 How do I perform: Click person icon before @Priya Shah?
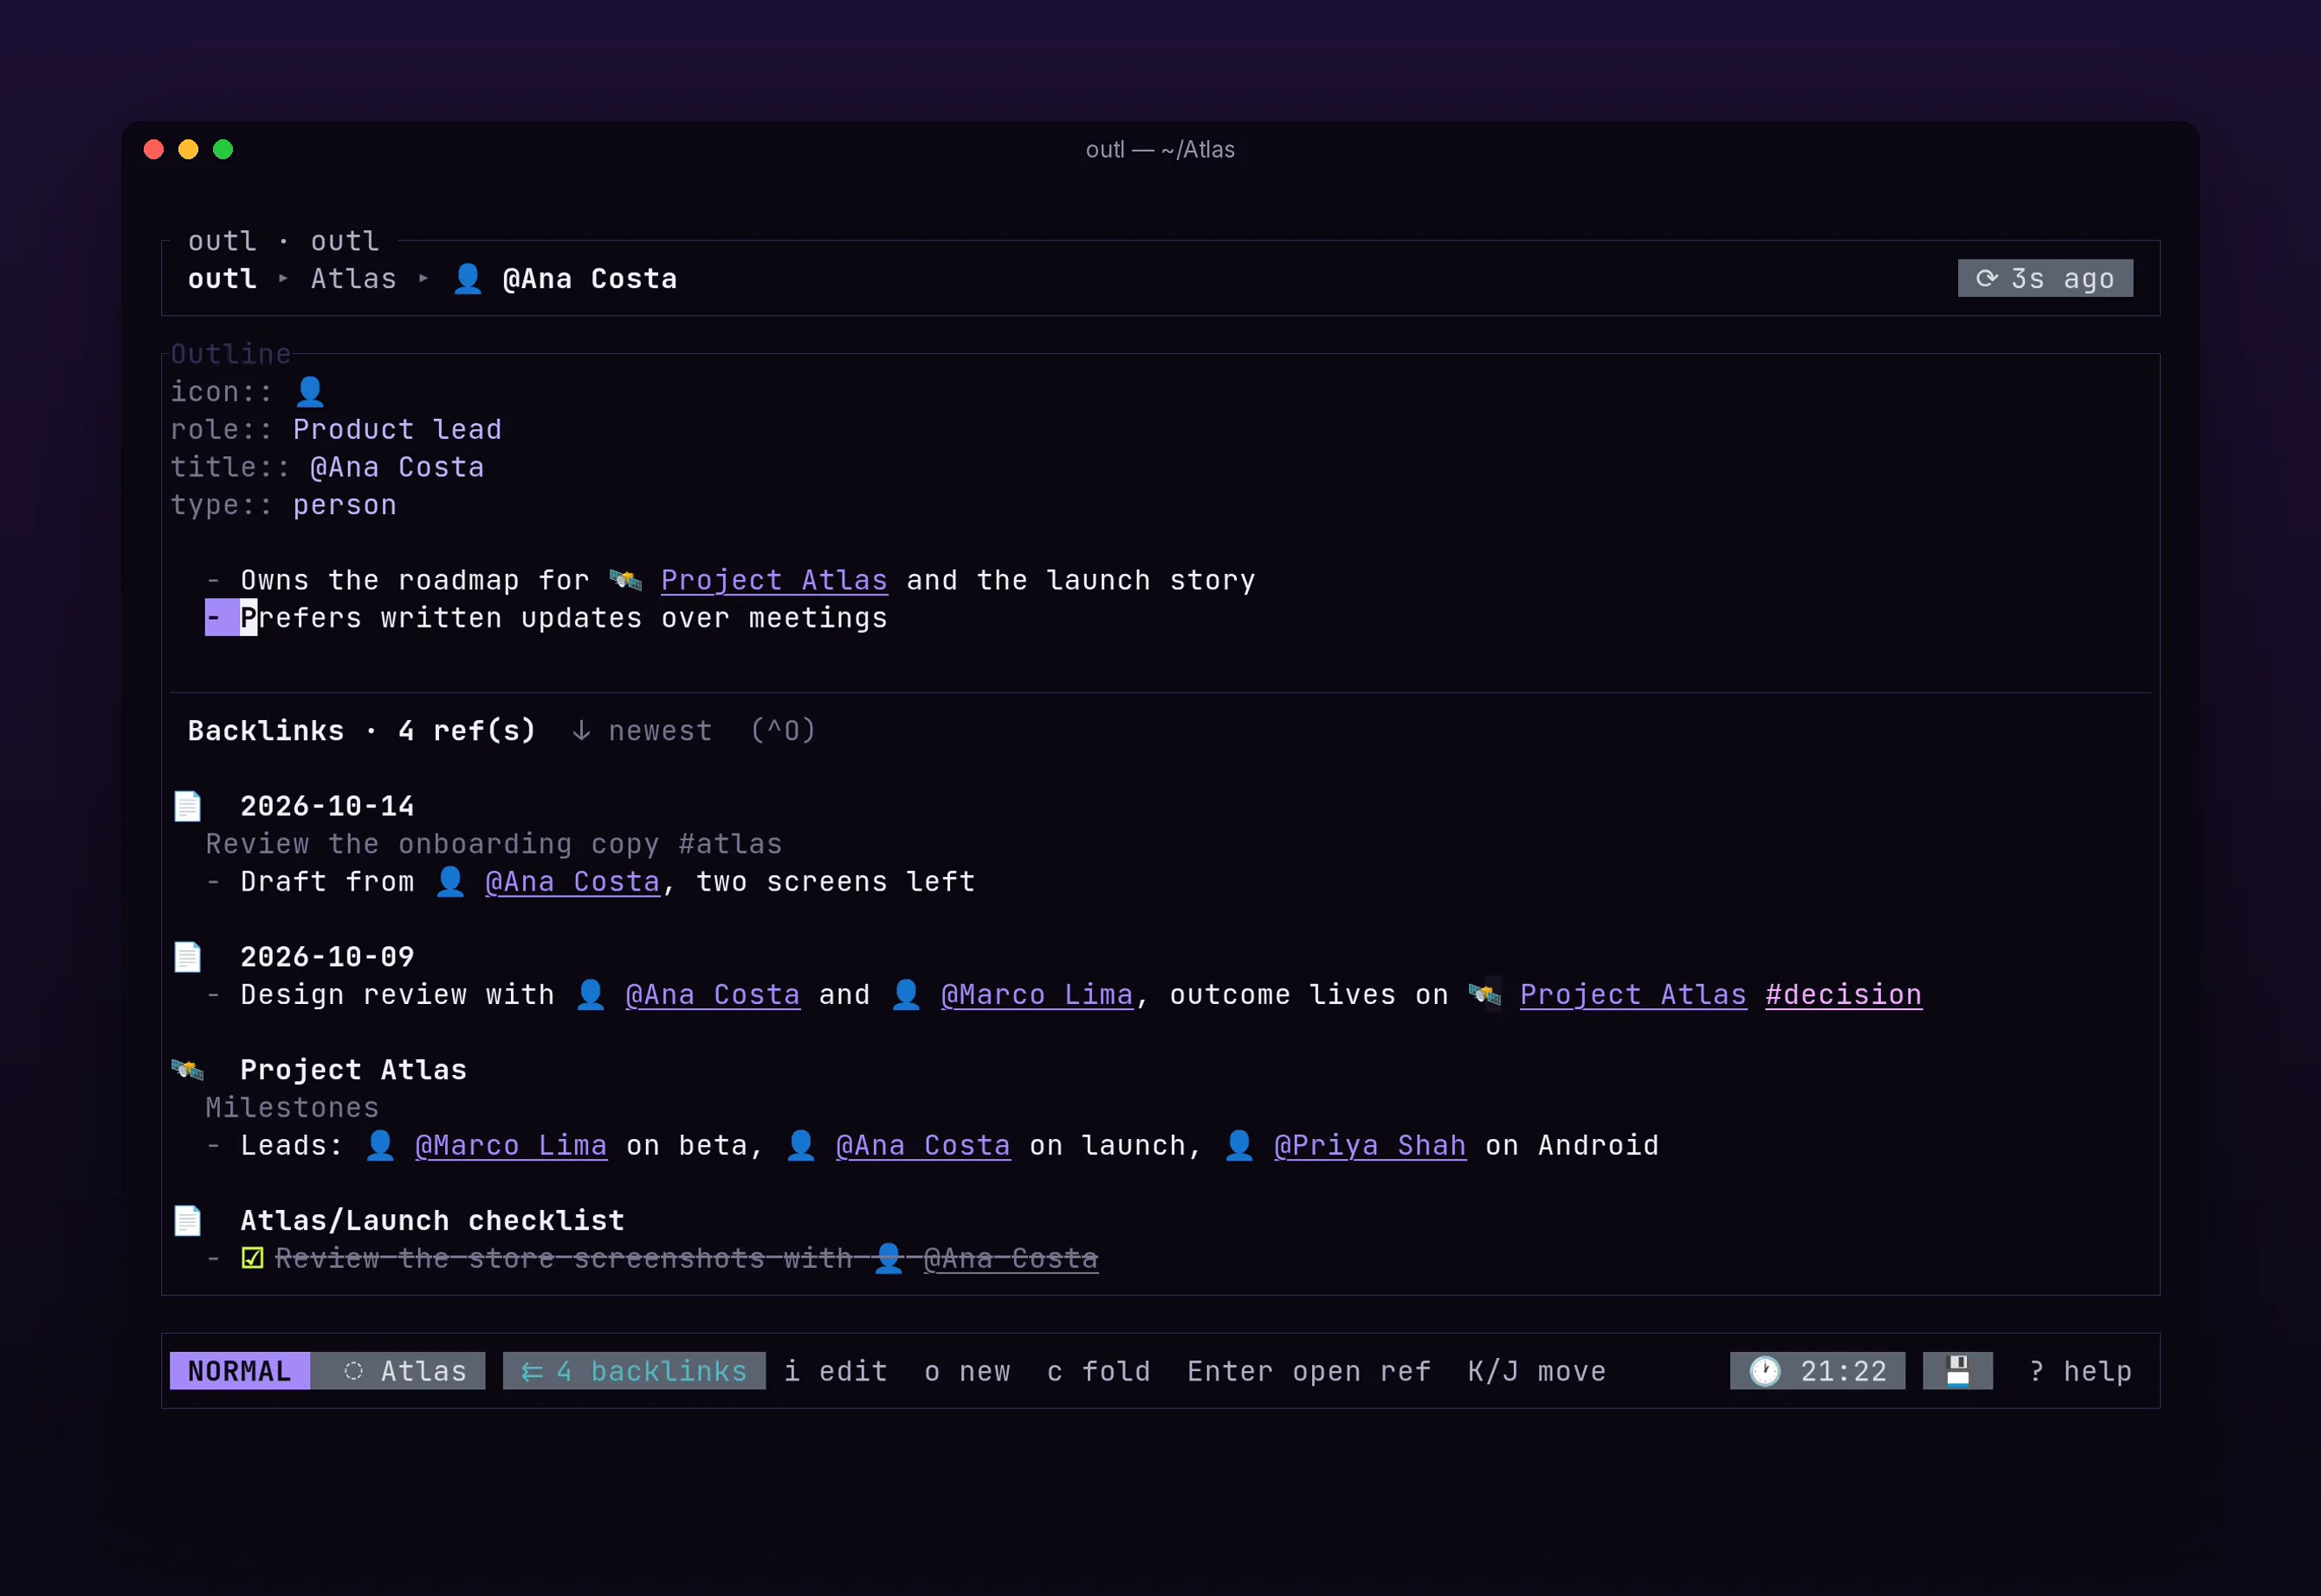pyautogui.click(x=1238, y=1145)
